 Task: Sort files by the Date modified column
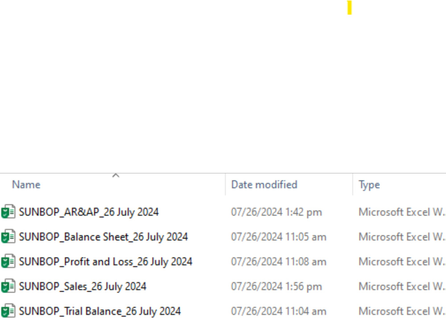click(264, 184)
